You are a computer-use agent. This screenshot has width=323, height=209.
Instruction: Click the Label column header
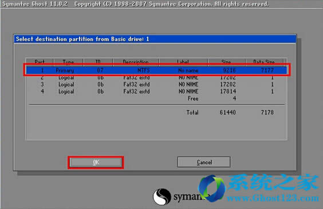pyautogui.click(x=183, y=62)
